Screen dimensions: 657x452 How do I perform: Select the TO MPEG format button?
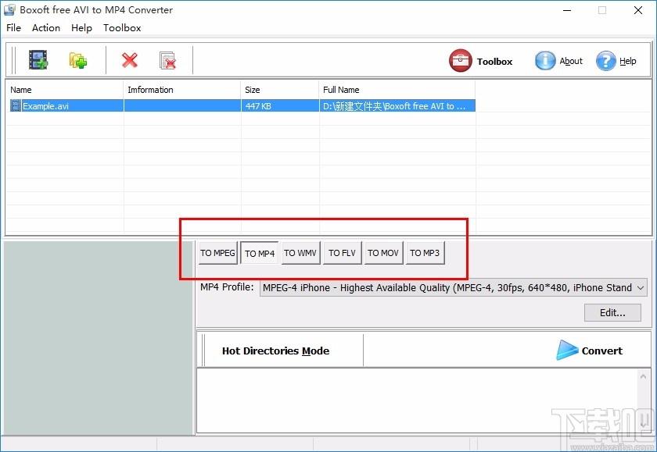point(218,253)
